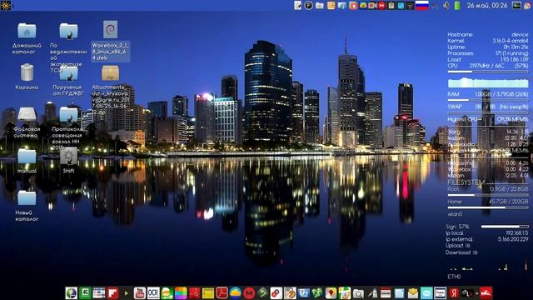The image size is (533, 300).
Task: Open the teal mail app in dock
Action: click(x=426, y=293)
